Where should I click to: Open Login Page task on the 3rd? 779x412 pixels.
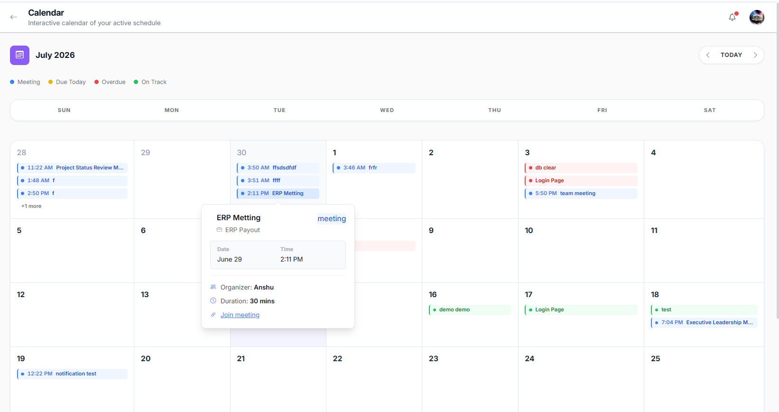[x=581, y=180]
